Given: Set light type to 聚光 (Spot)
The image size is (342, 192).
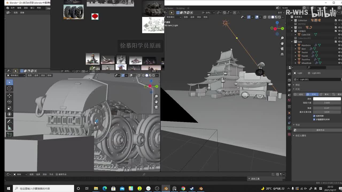Looking at the screenshot, I should (324, 94).
